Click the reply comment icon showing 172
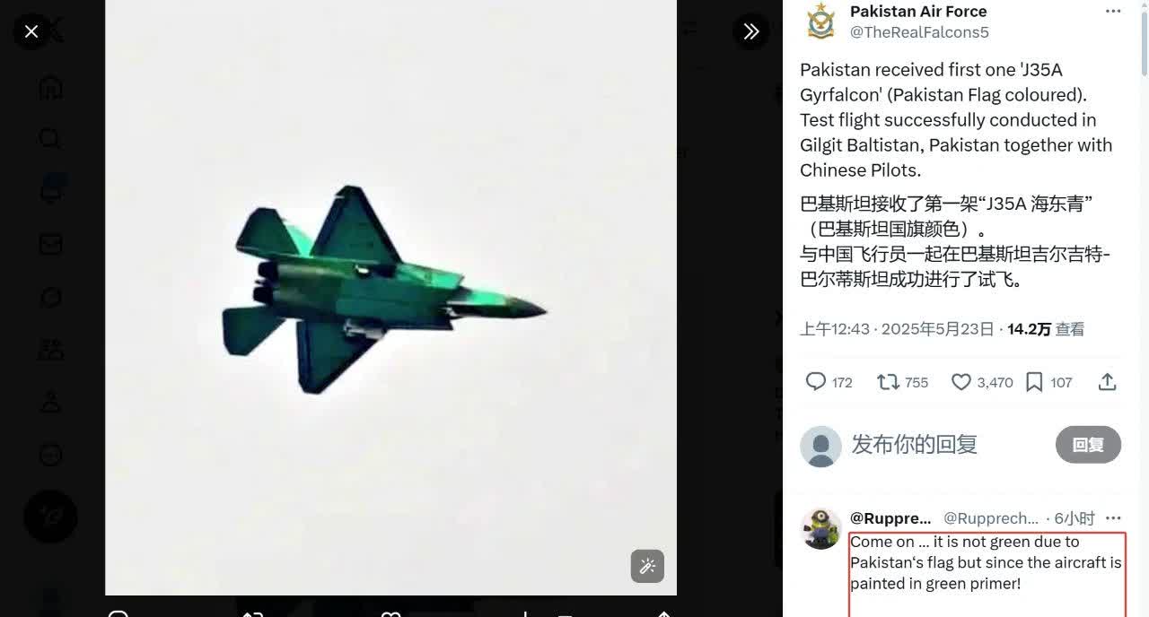This screenshot has height=617, width=1149. coord(816,382)
